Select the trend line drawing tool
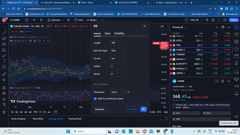Image resolution: width=240 pixels, height=135 pixels. [4, 33]
